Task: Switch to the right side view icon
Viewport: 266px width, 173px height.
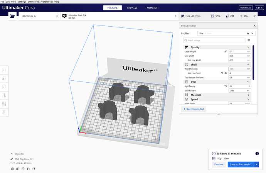Action: tap(34, 169)
